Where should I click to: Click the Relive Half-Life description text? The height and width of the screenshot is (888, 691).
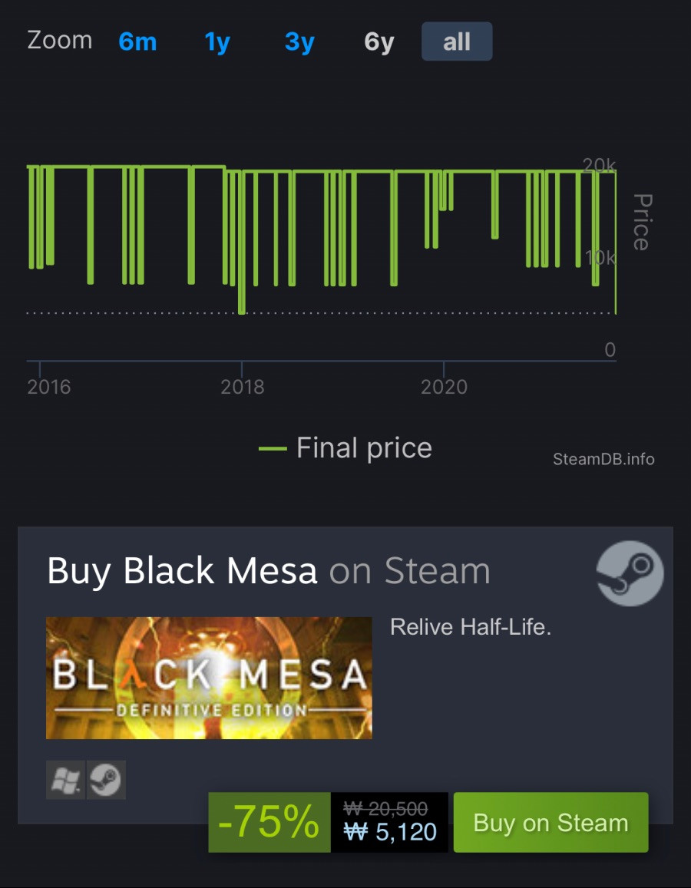[x=471, y=627]
